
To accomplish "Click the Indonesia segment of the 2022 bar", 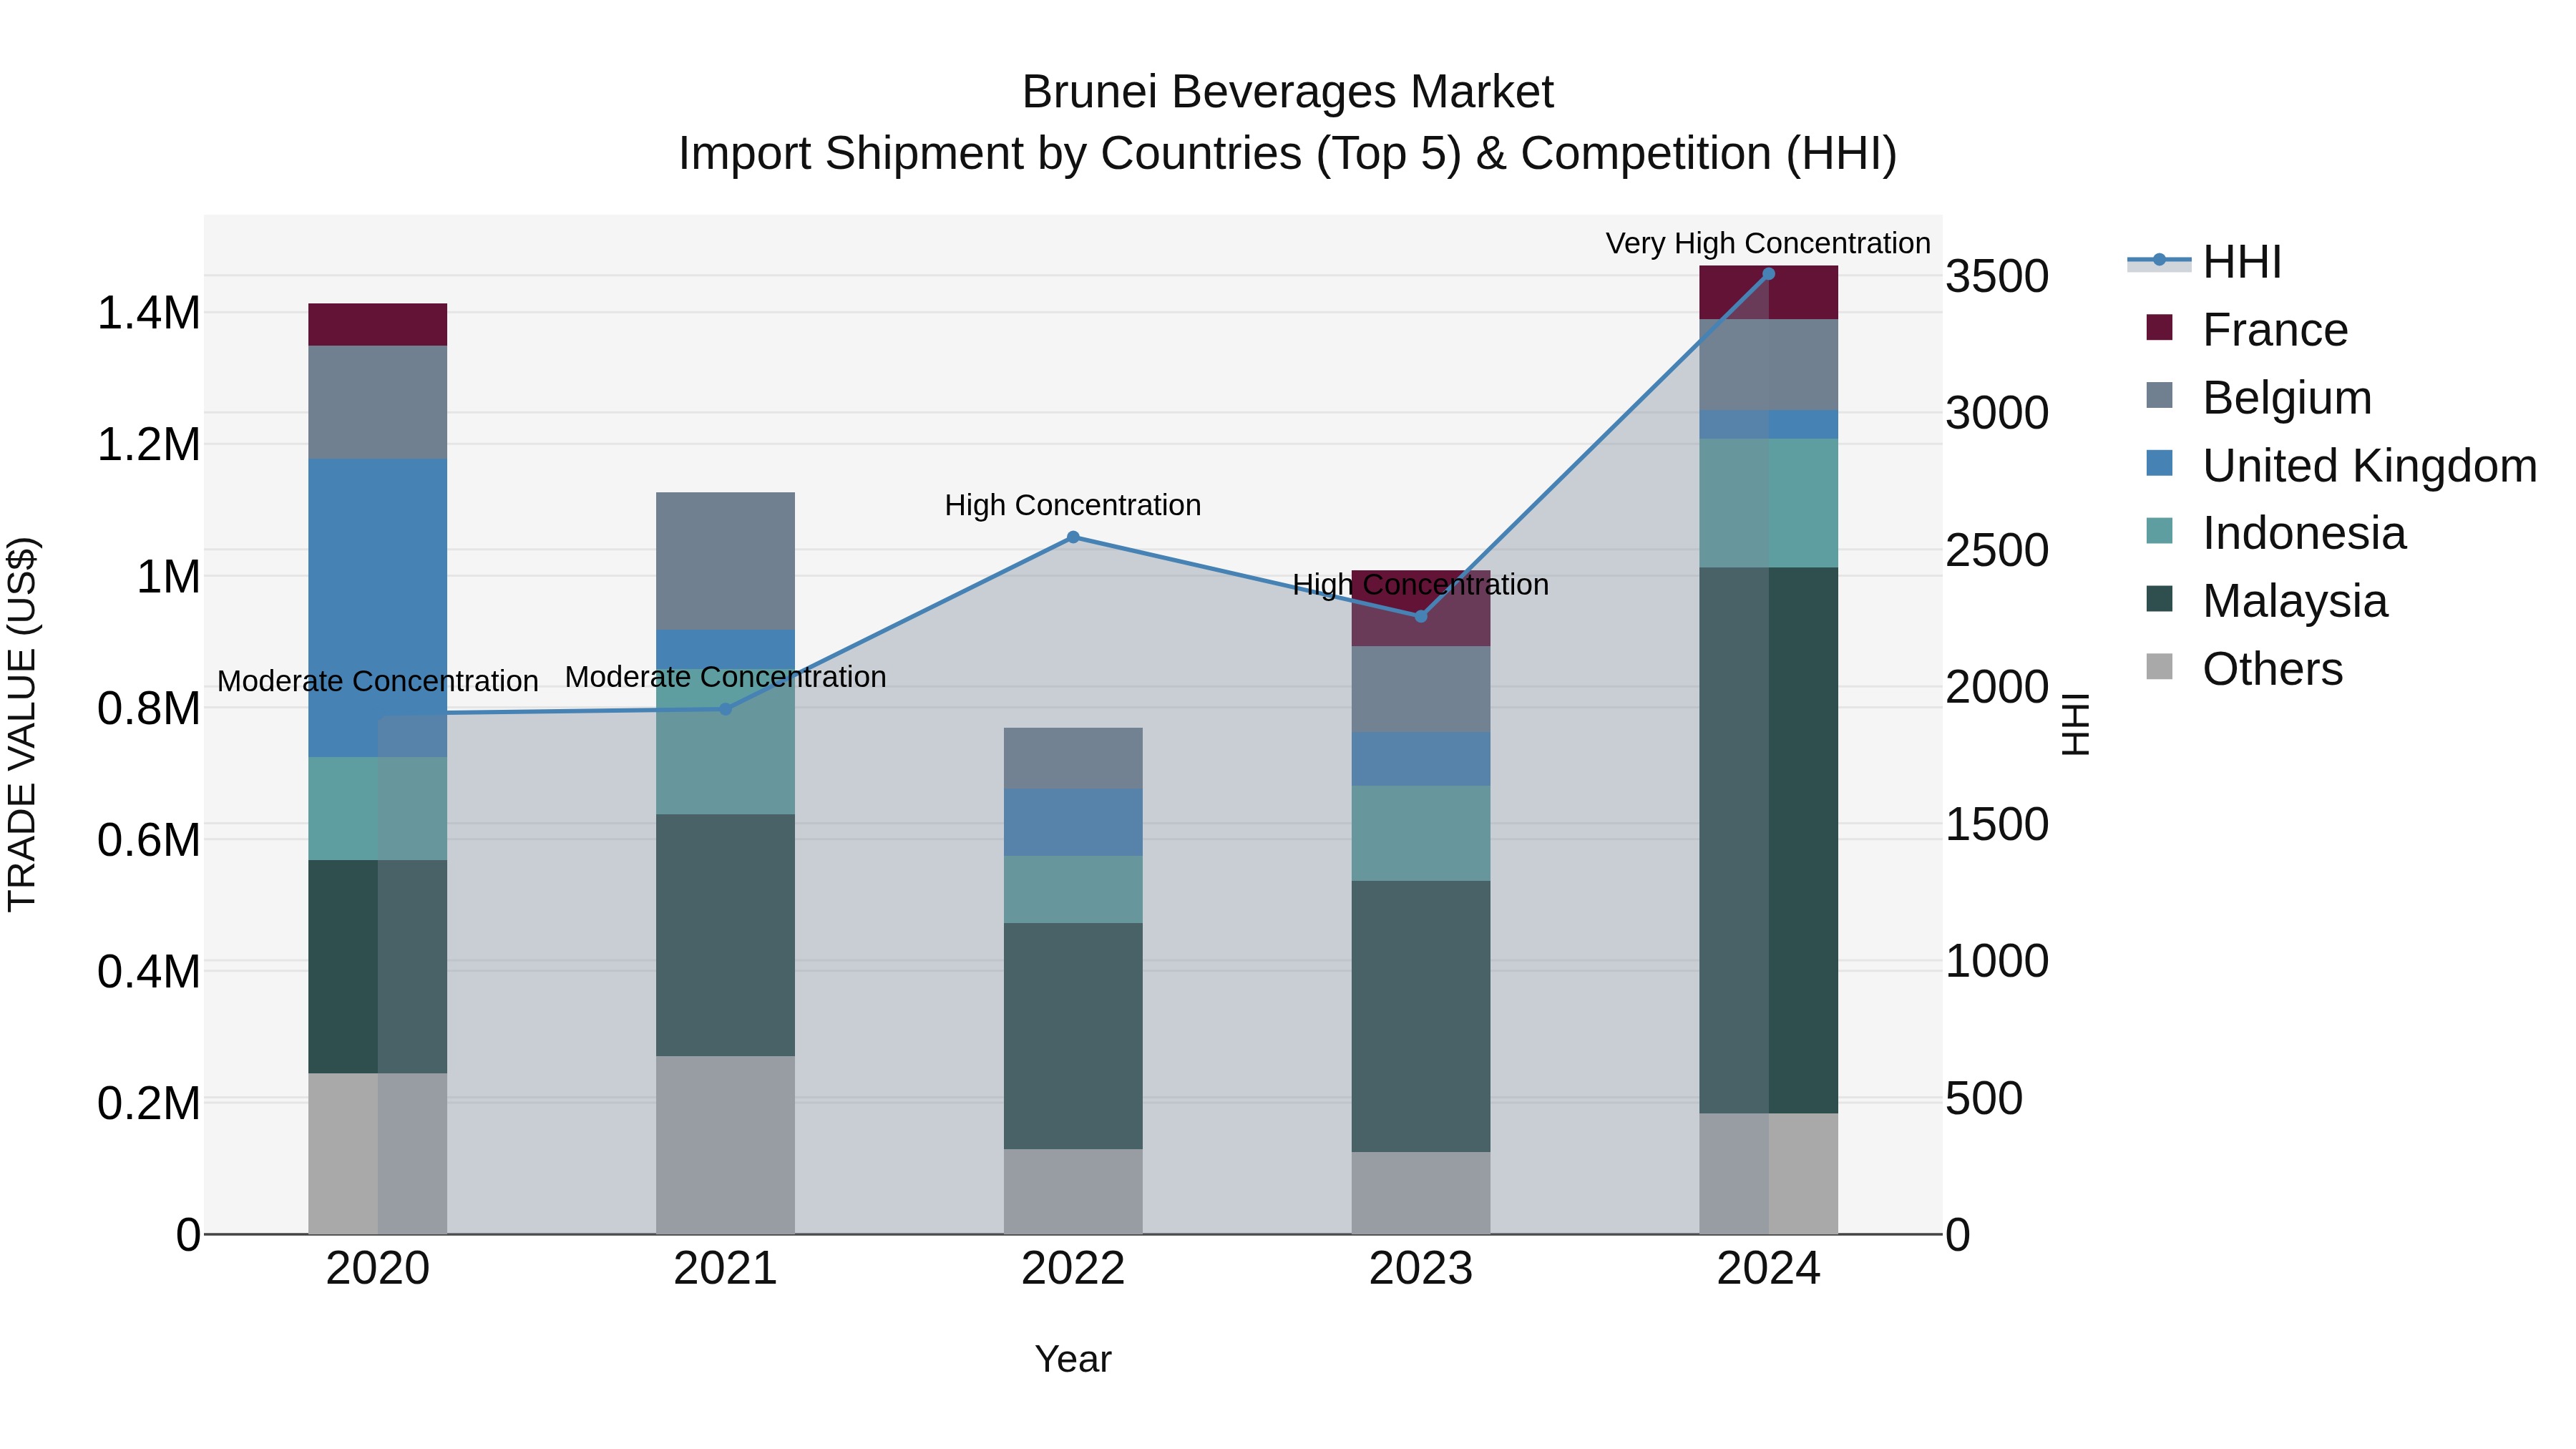I will pyautogui.click(x=1073, y=889).
